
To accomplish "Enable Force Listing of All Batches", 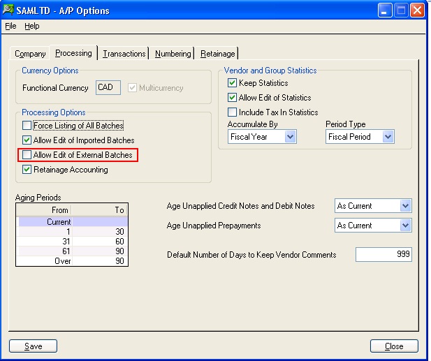I will [27, 126].
